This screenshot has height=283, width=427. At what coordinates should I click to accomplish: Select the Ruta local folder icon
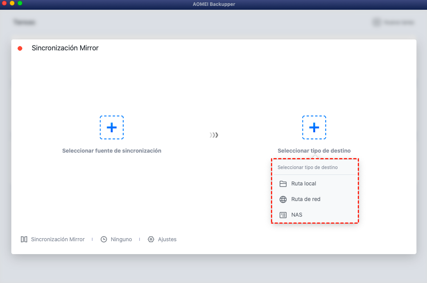(x=283, y=183)
